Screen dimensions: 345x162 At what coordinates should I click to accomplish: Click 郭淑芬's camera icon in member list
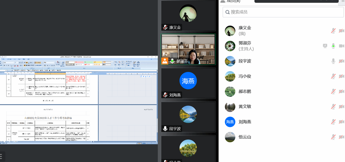pos(341,46)
